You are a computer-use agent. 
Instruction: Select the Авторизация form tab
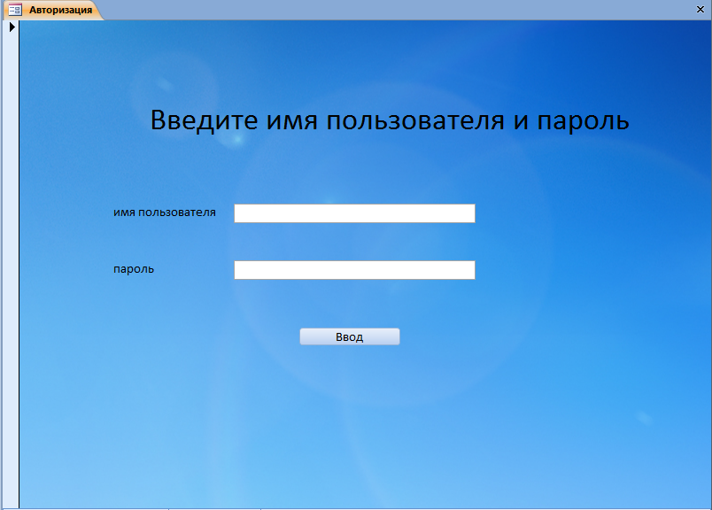click(x=54, y=10)
